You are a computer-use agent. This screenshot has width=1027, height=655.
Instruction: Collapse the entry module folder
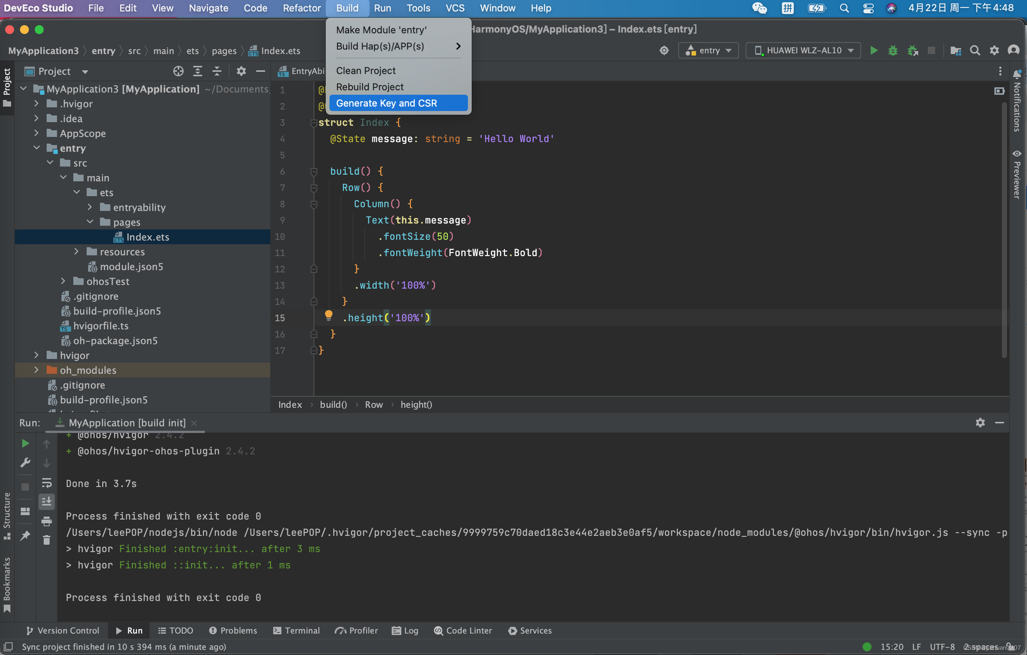click(x=36, y=148)
